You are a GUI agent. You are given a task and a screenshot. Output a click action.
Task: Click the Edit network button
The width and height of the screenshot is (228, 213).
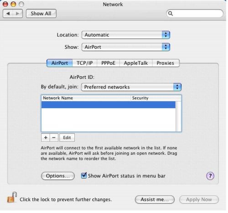[x=67, y=138]
